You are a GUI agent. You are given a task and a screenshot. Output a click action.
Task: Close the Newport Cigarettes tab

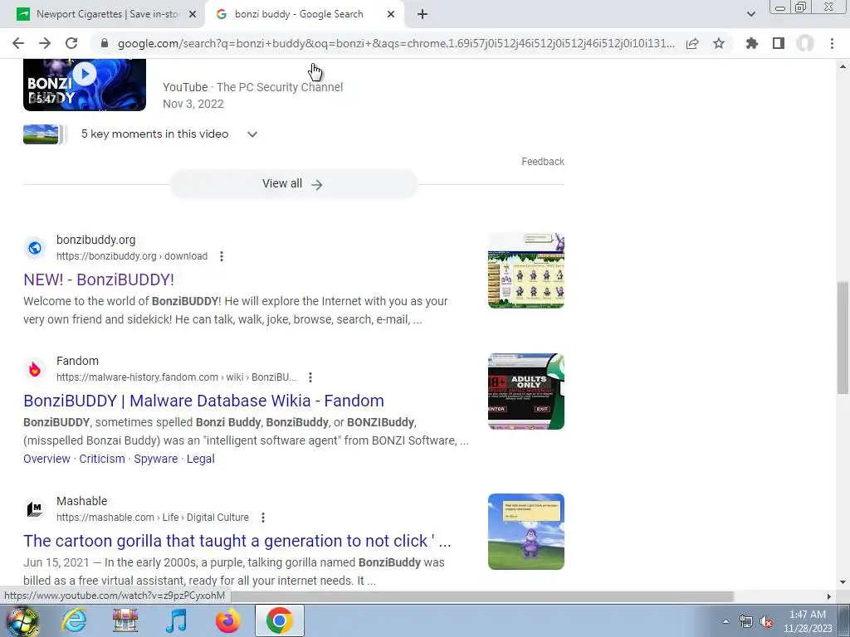coord(193,15)
